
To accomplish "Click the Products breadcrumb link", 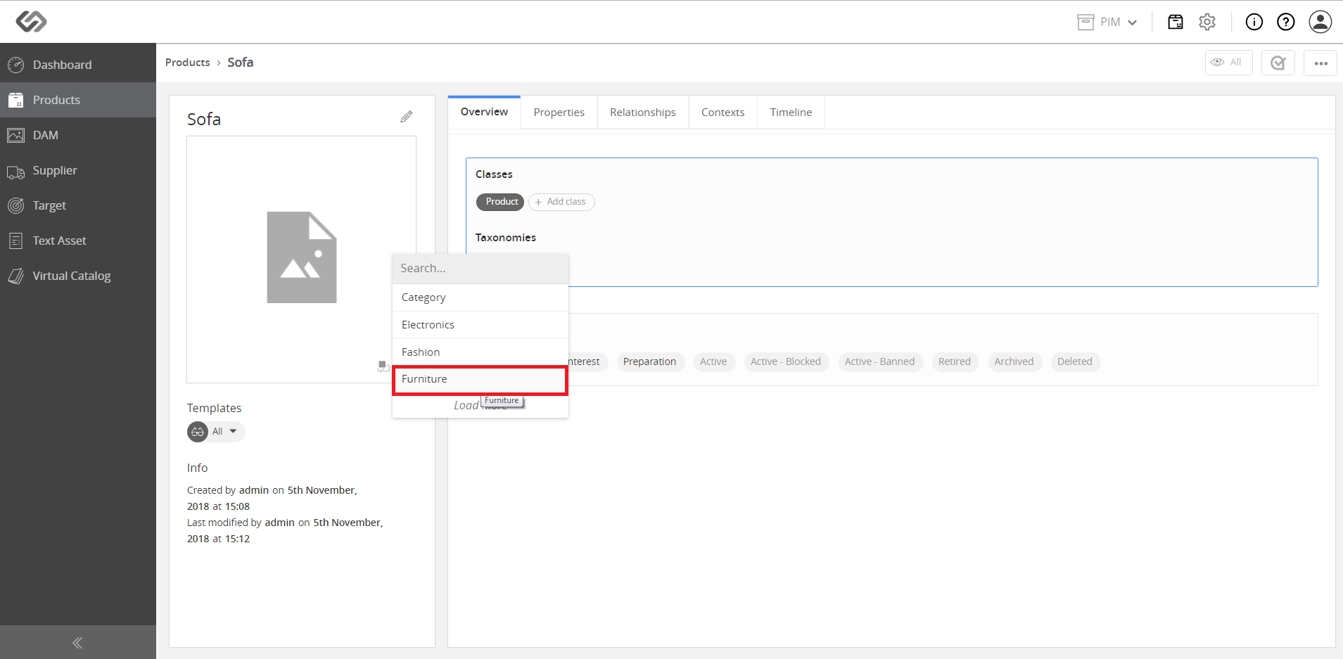I will point(188,63).
